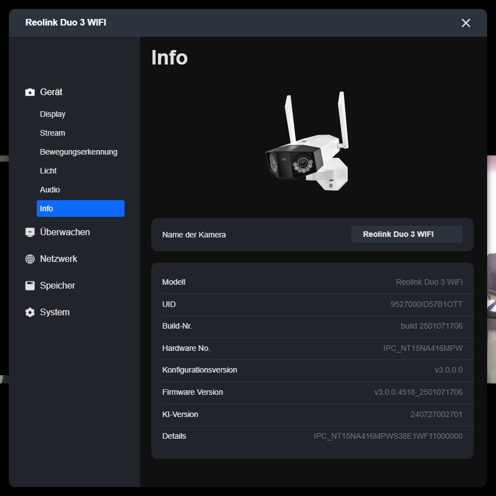Select the Modell row showing Reolink Duo 3 WiFi
This screenshot has height=496, width=496.
[x=429, y=282]
